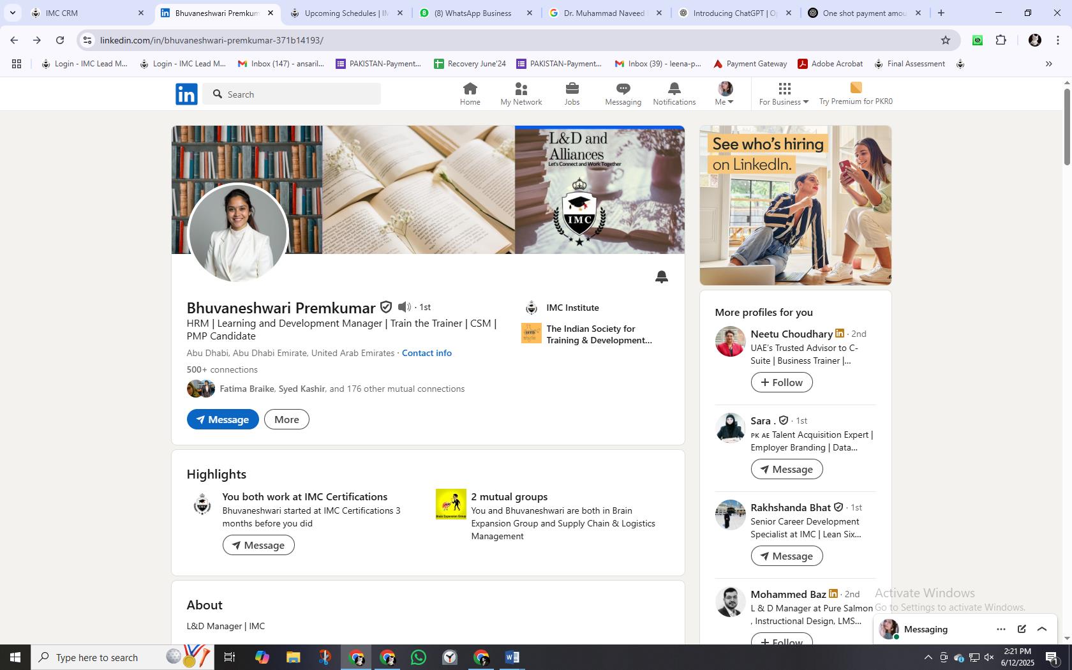The image size is (1072, 670).
Task: Open site information icon in address bar
Action: tap(87, 40)
